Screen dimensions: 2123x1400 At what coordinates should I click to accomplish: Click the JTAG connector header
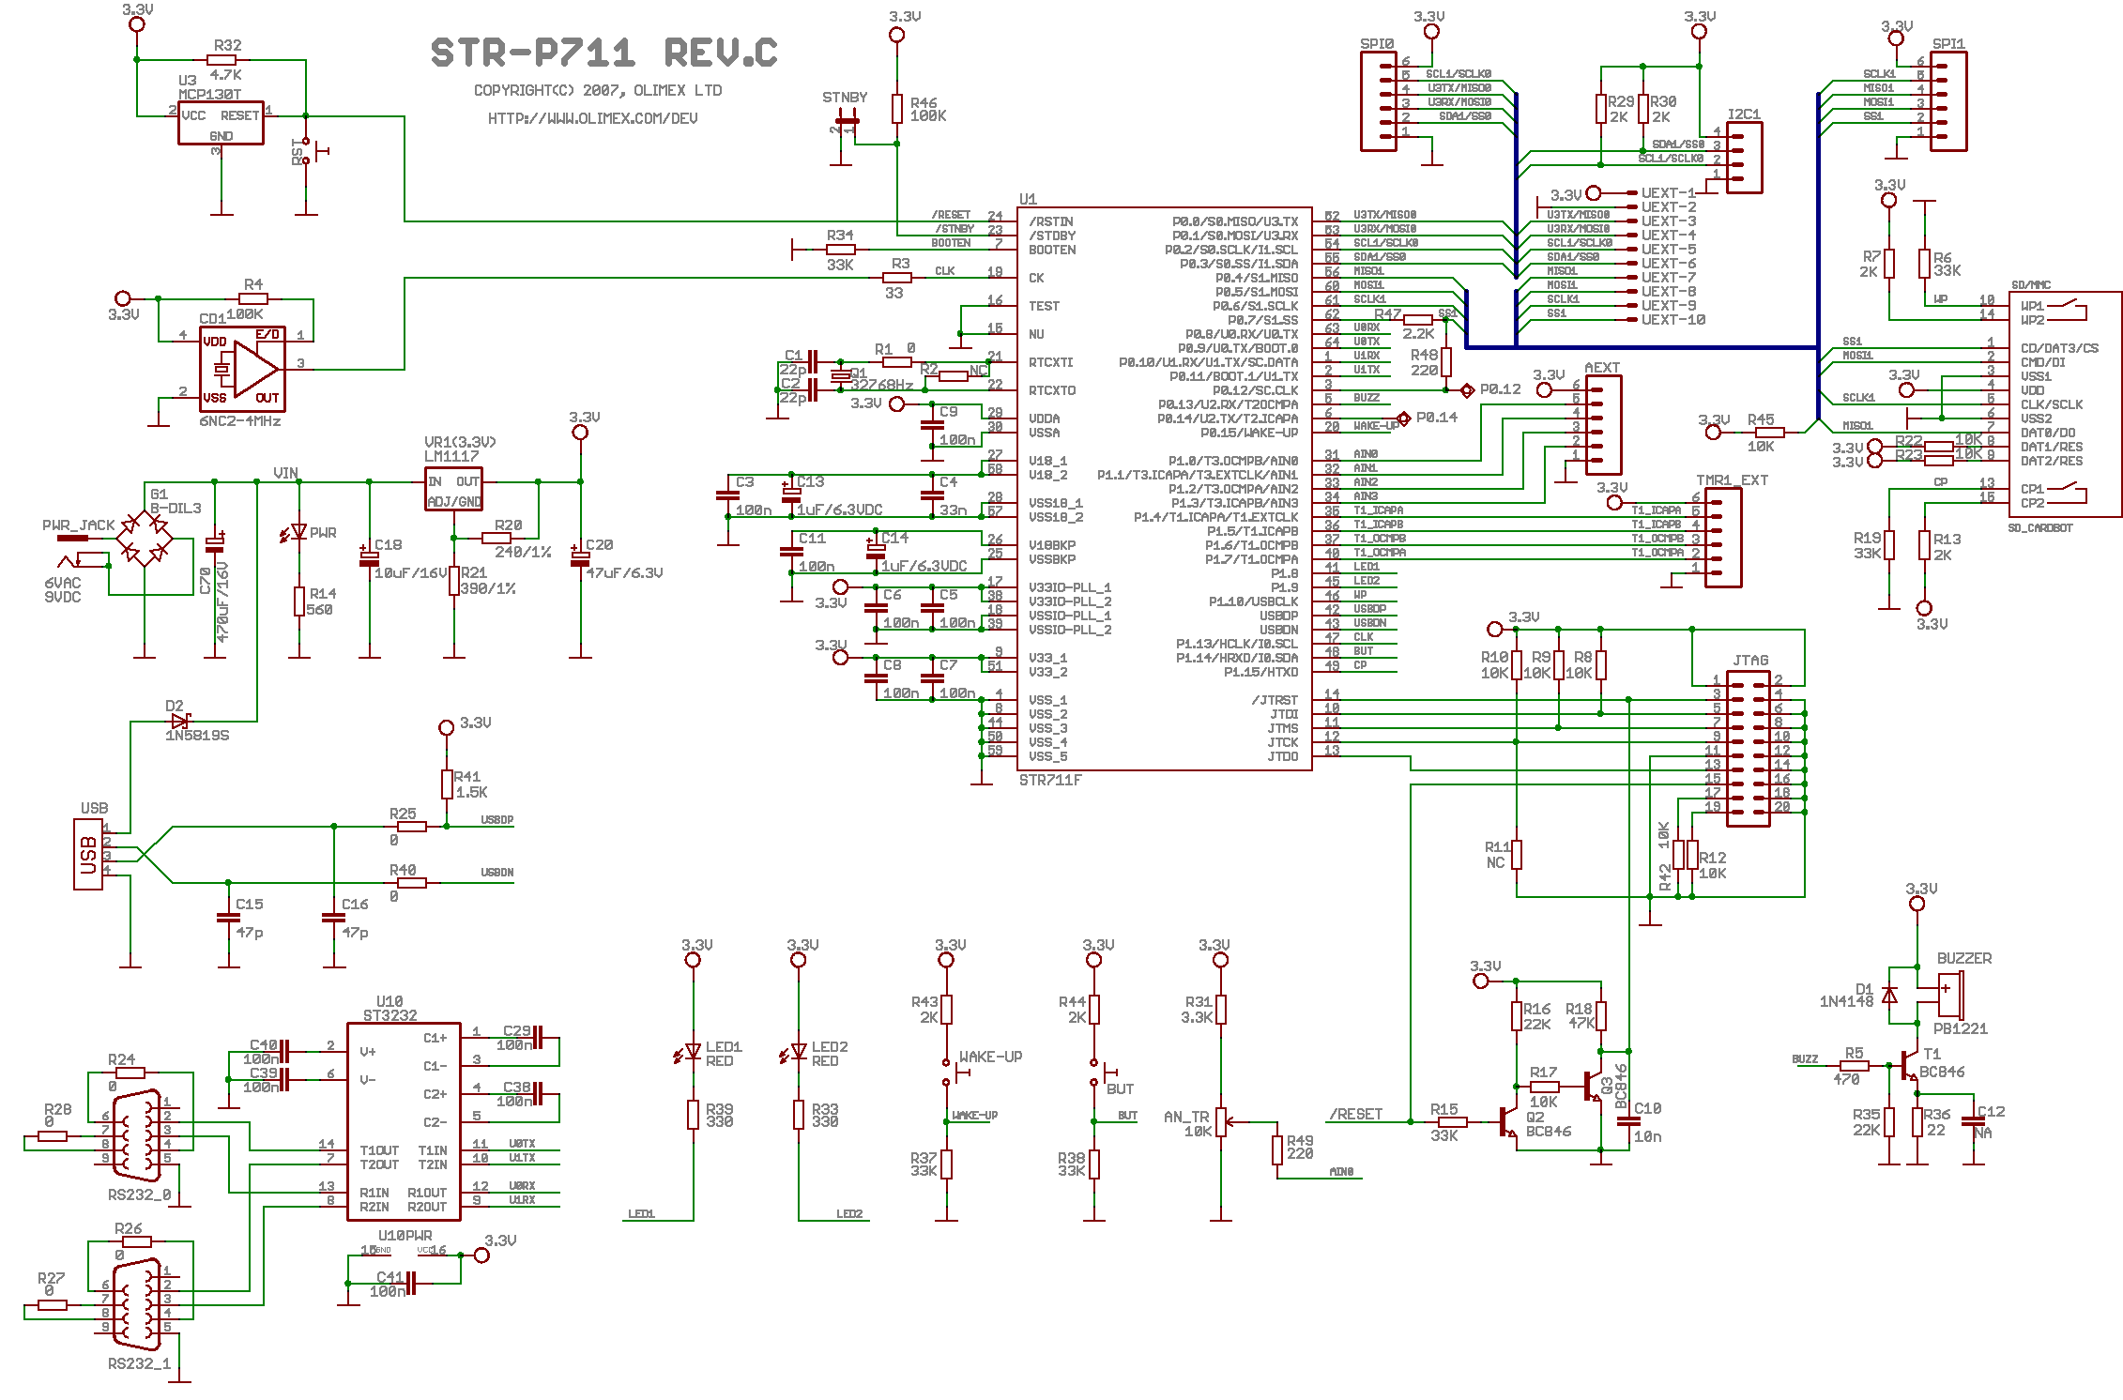(1749, 749)
